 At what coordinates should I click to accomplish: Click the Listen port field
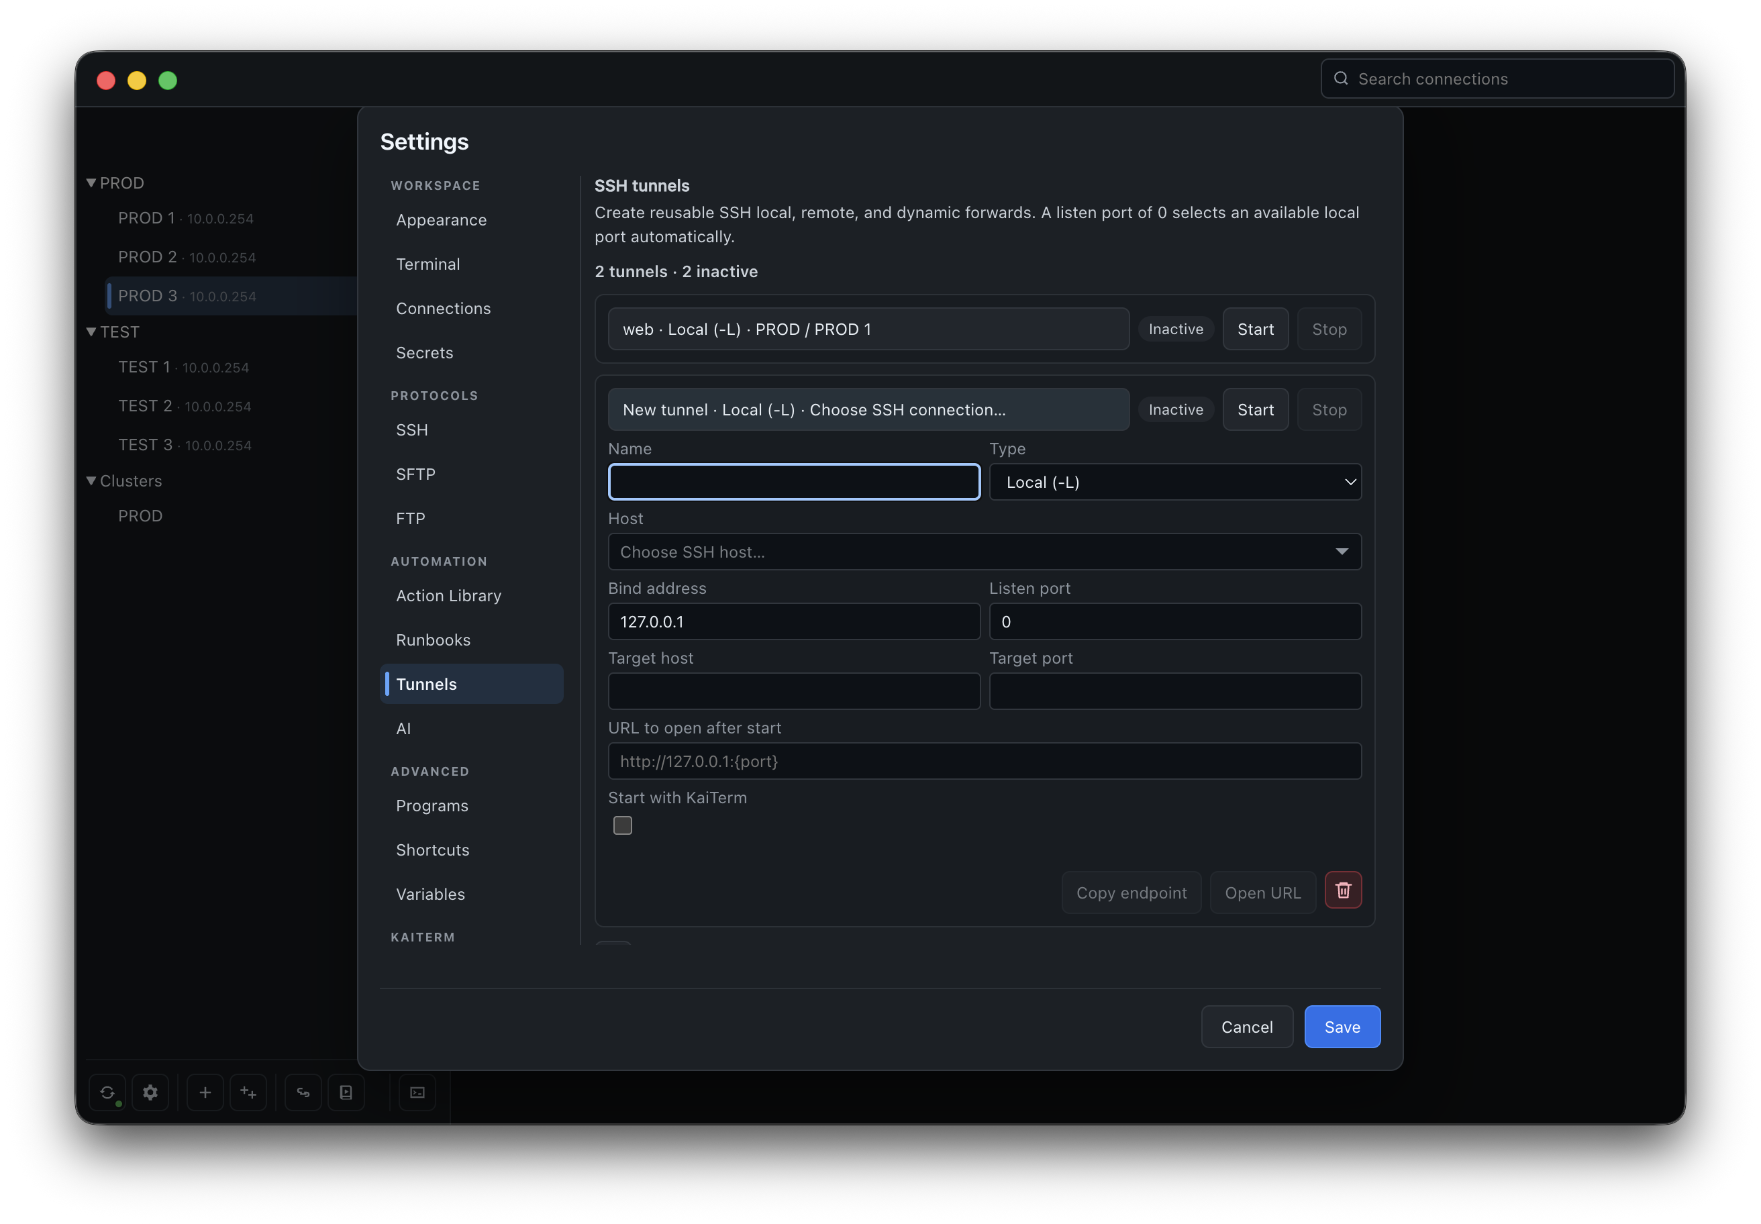tap(1175, 621)
